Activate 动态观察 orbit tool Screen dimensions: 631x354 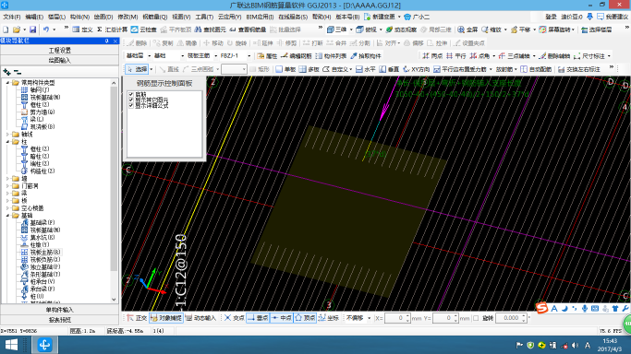(x=401, y=29)
